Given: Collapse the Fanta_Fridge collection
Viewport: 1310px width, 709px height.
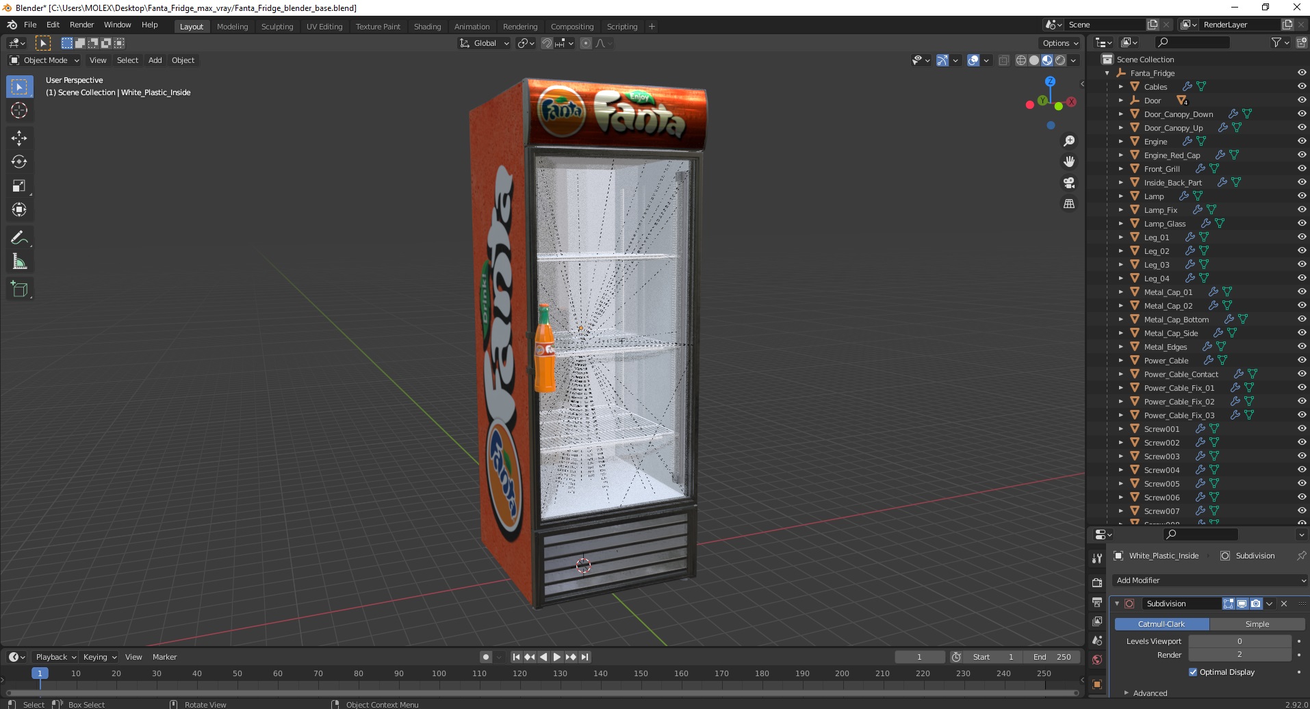Looking at the screenshot, I should coord(1107,73).
